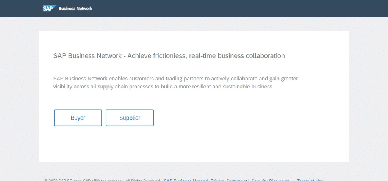This screenshot has width=388, height=181.
Task: Click 'real-time business collaboration' in the headline
Action: point(237,55)
